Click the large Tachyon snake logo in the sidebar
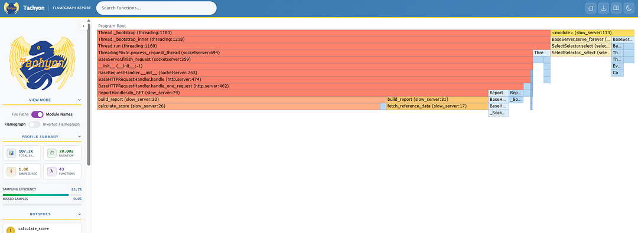Viewport: 638px width, 233px height. [x=43, y=64]
